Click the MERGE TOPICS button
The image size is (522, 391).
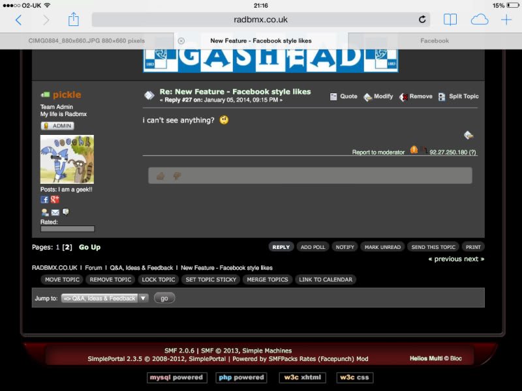268,280
